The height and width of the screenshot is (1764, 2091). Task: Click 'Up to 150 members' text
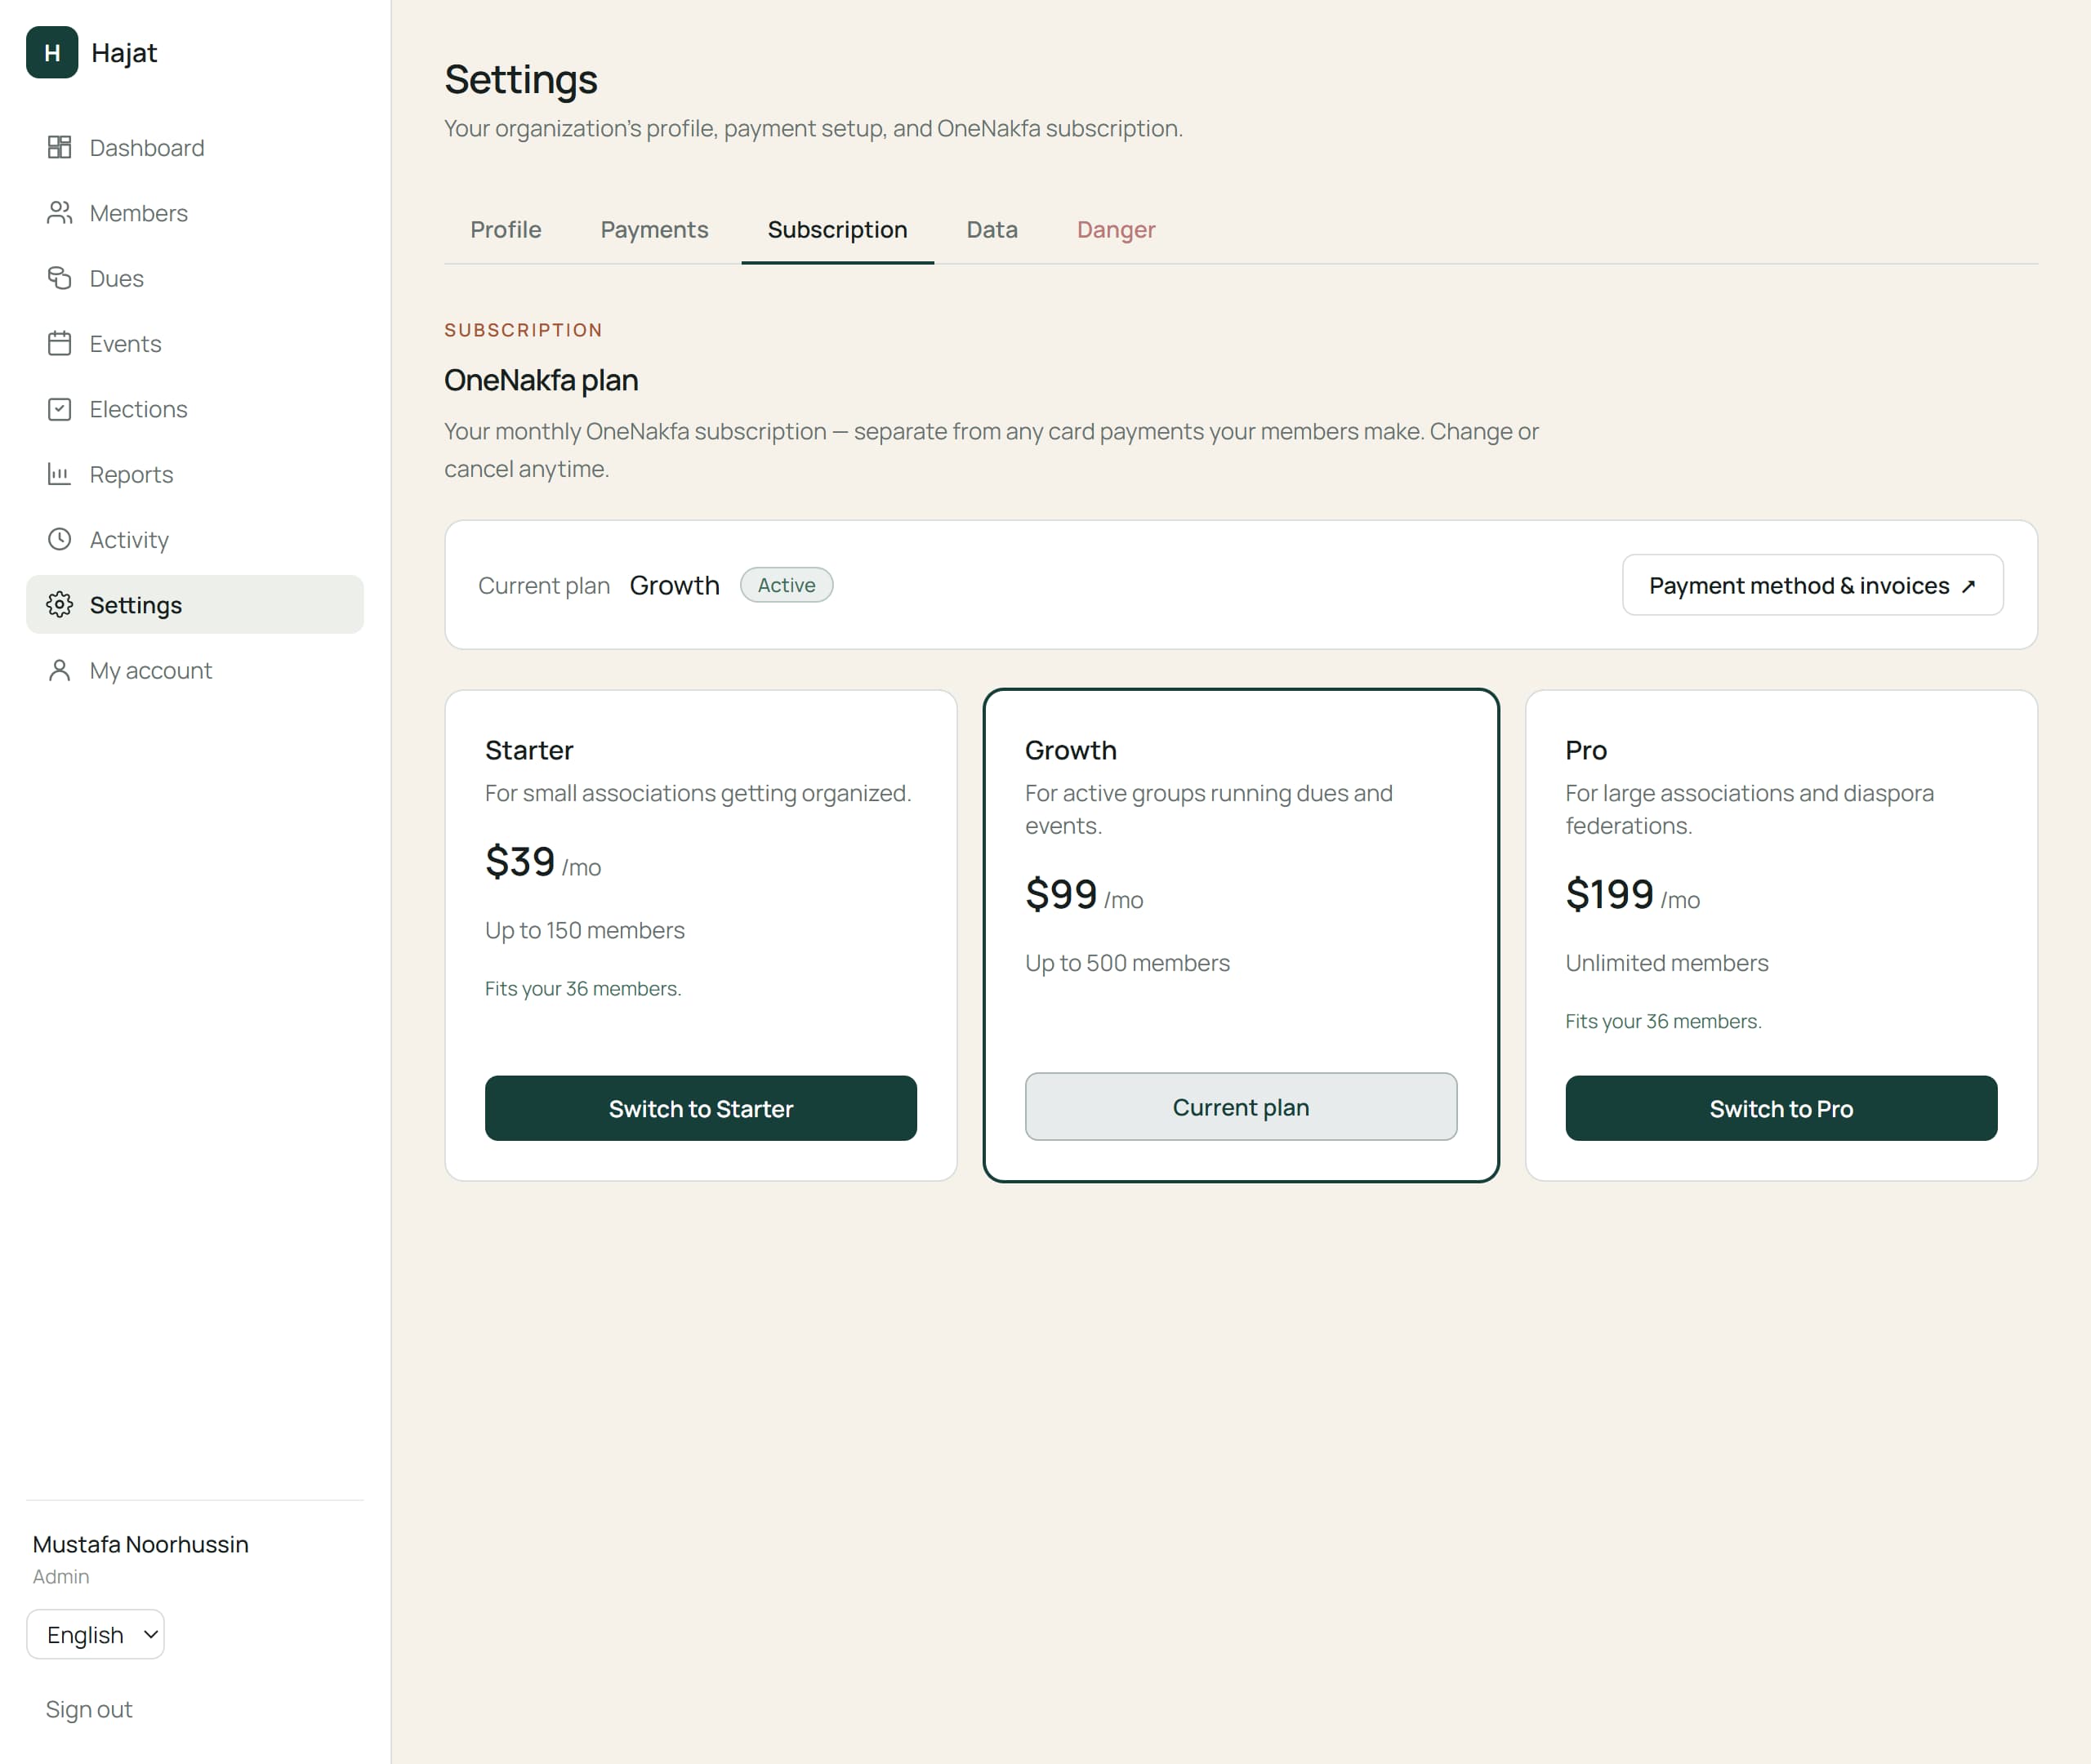coord(585,930)
